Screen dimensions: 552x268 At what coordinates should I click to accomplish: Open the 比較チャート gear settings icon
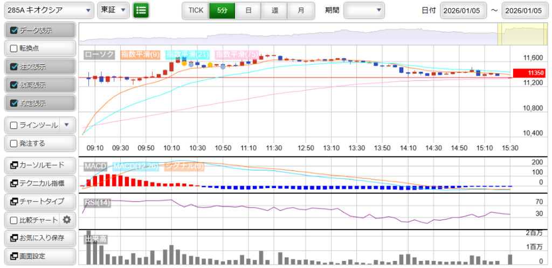click(x=67, y=219)
